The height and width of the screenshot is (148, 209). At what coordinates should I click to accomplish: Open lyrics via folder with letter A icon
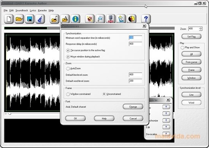pos(65,19)
